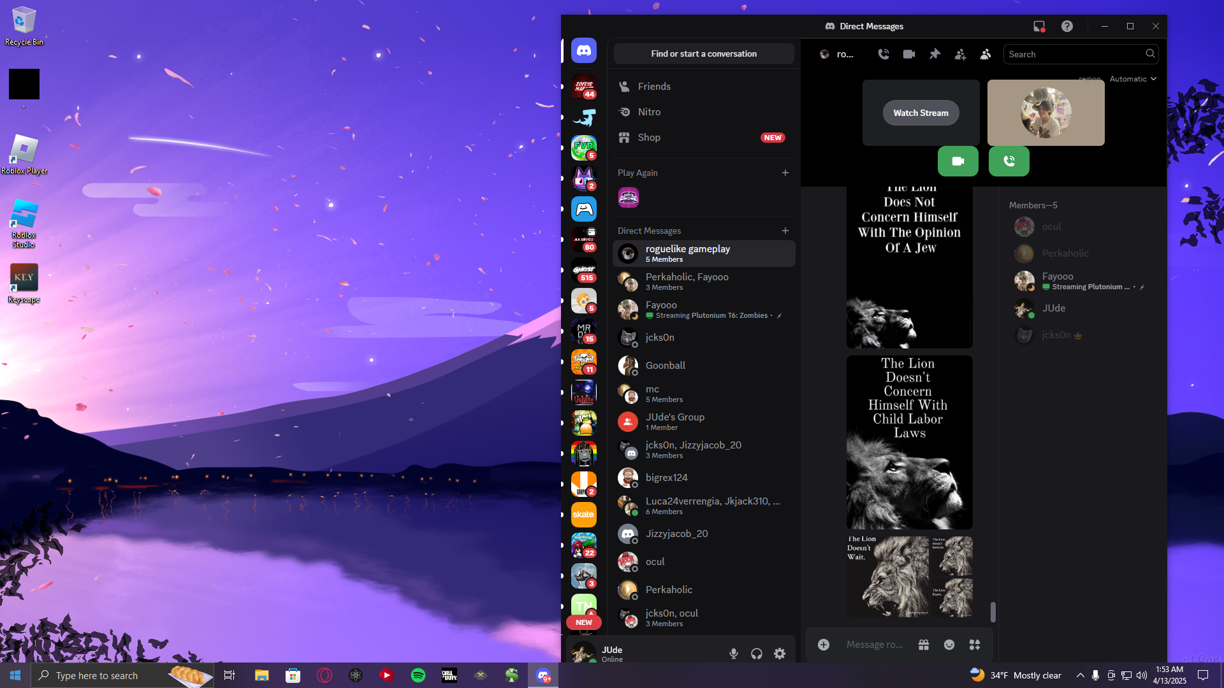The image size is (1224, 688).
Task: Open the Nitro page
Action: click(x=704, y=112)
